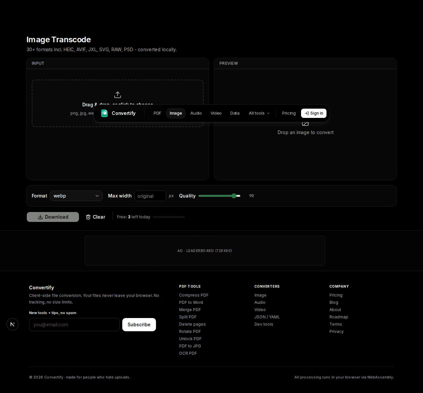
Task: Click the Next.js round N badge
Action: [13, 324]
